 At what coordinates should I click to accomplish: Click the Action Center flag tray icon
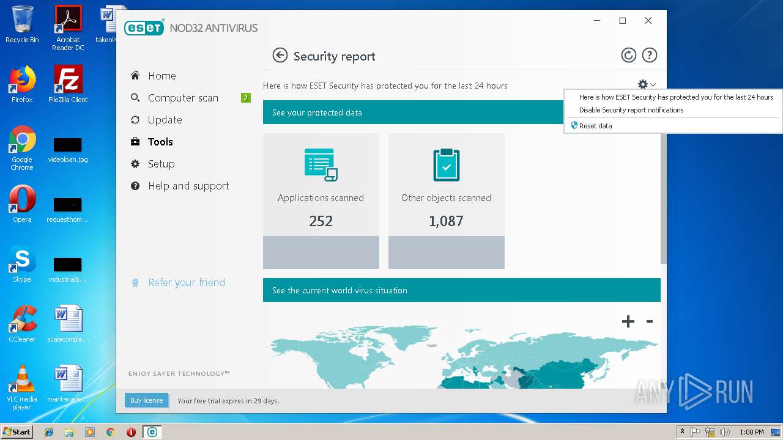(696, 432)
